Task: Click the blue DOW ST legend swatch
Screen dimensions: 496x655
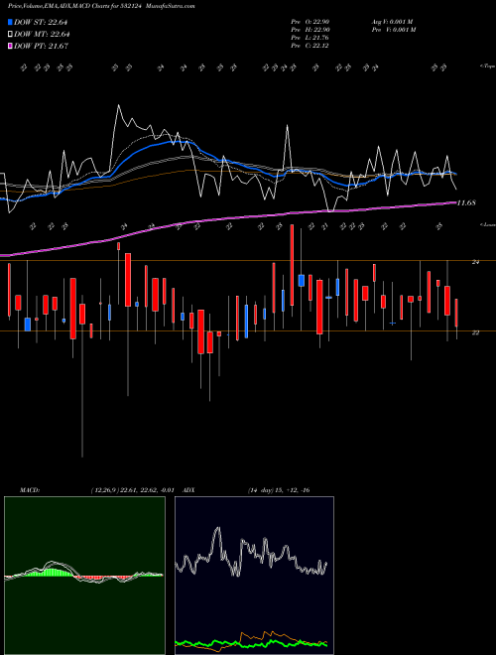Action: tap(11, 22)
